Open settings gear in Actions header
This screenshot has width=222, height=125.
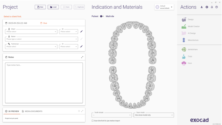[207, 7]
